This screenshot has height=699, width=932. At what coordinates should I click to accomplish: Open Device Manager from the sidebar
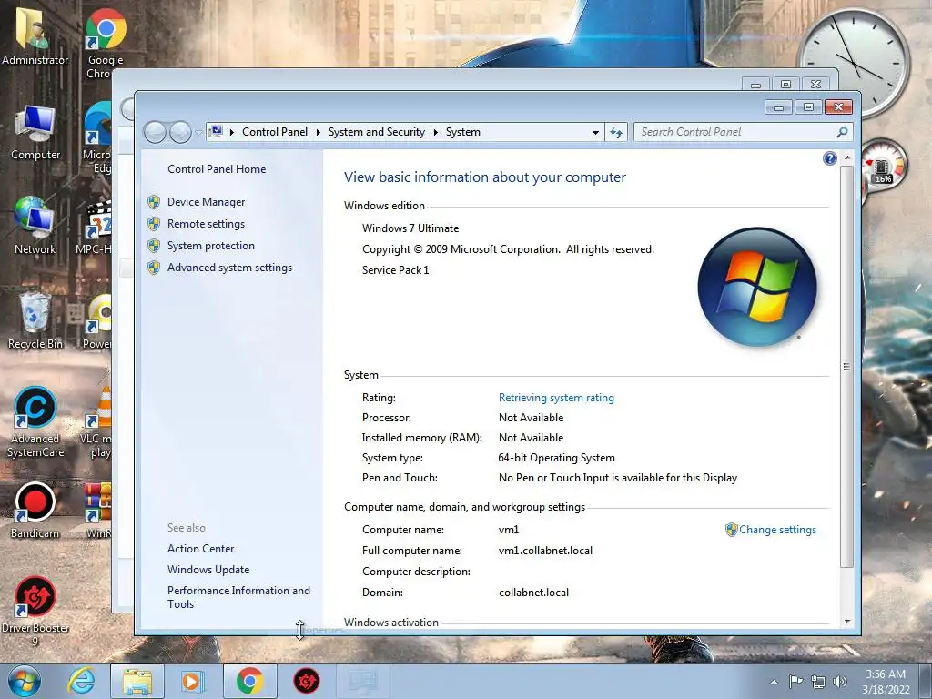coord(206,202)
